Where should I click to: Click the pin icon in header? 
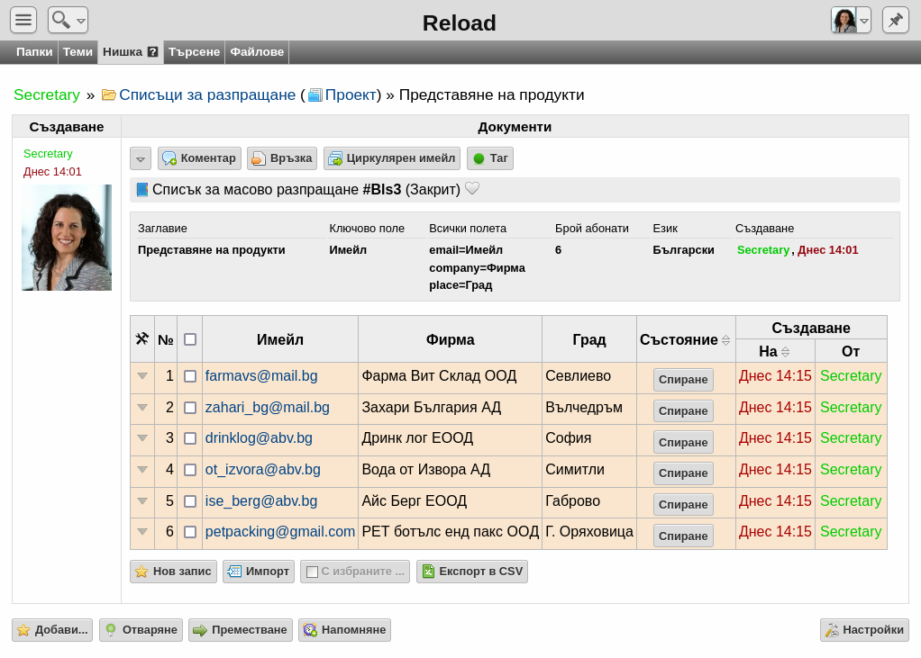tap(895, 20)
